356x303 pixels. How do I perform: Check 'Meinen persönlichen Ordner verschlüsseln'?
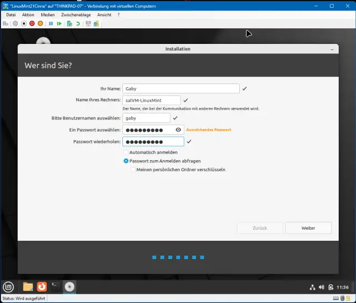(133, 170)
